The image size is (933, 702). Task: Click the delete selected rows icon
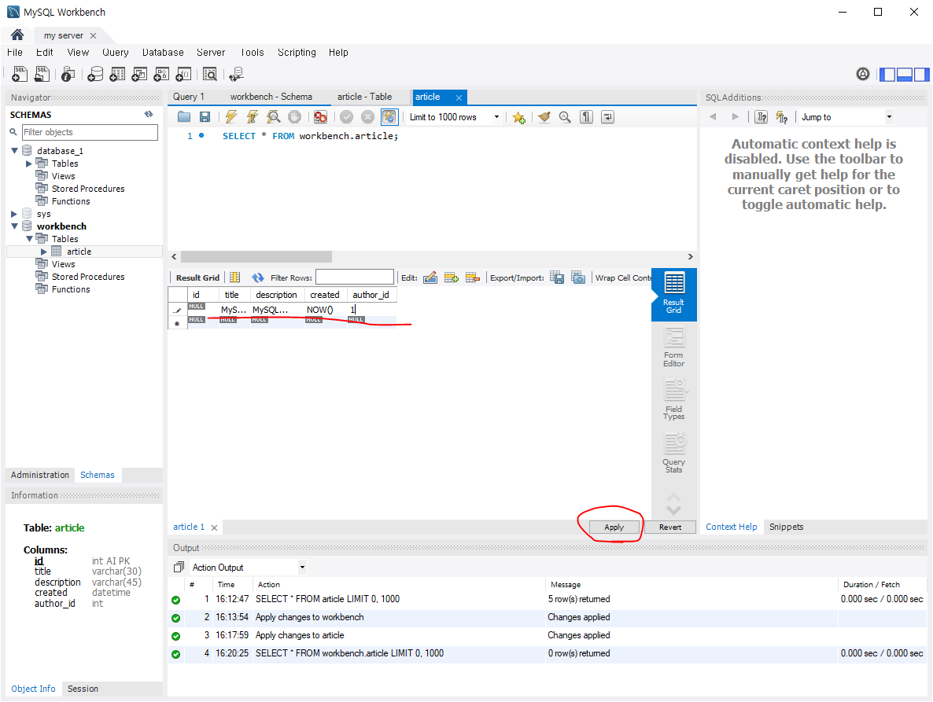(x=473, y=277)
